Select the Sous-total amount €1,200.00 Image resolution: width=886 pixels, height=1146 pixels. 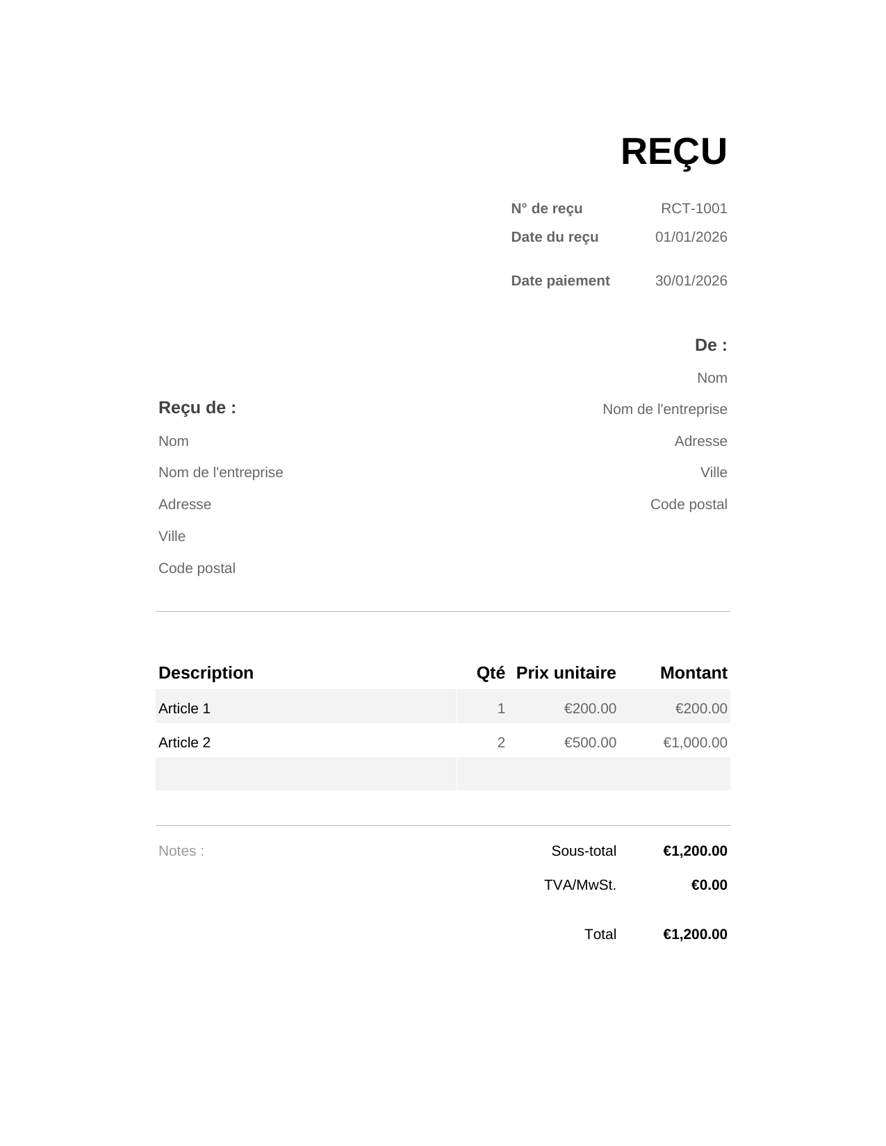click(695, 851)
